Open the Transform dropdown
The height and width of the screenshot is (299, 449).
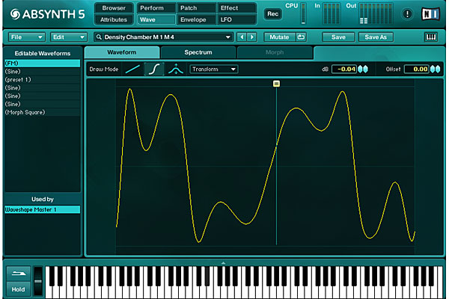click(213, 70)
